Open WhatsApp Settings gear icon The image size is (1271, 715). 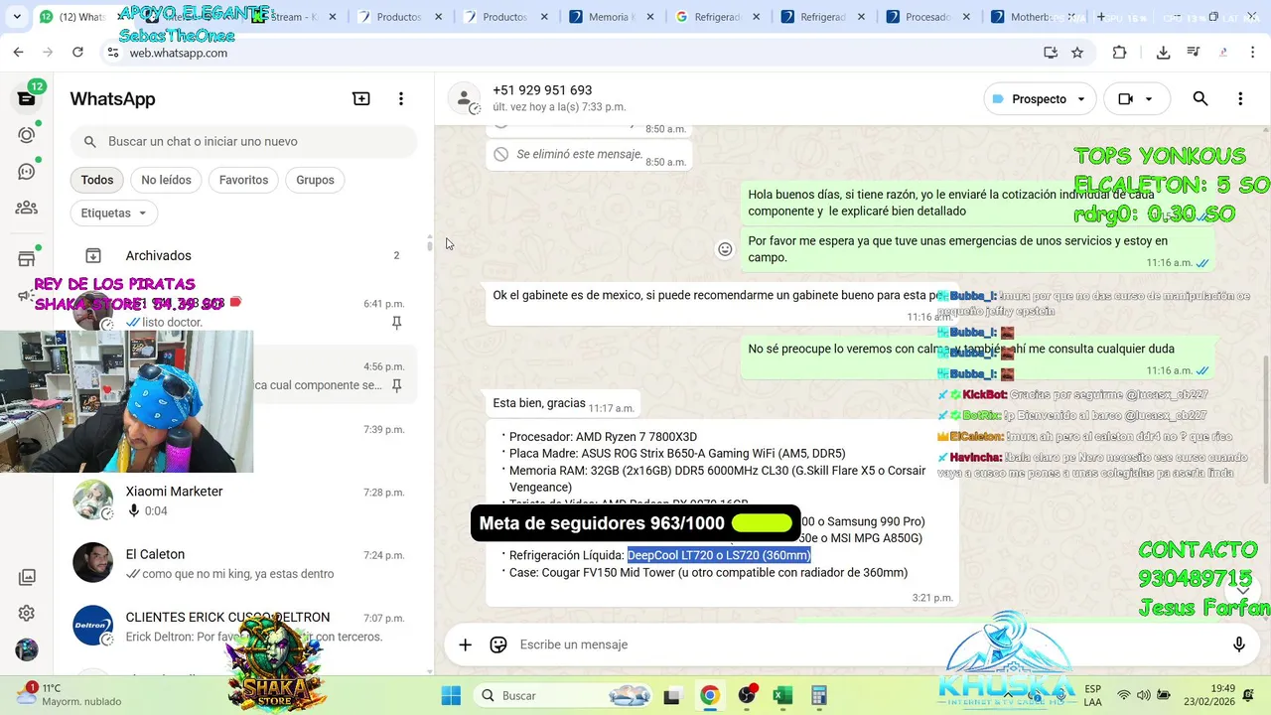(x=27, y=614)
